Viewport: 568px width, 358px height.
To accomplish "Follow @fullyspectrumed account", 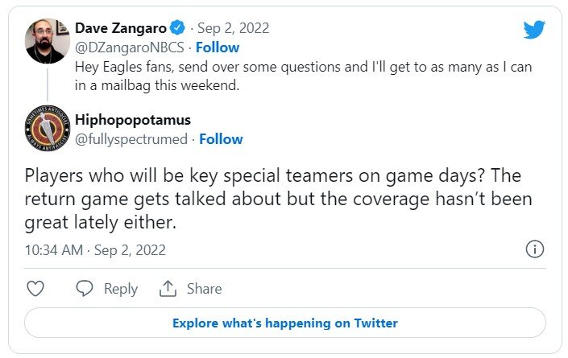I will (x=222, y=139).
